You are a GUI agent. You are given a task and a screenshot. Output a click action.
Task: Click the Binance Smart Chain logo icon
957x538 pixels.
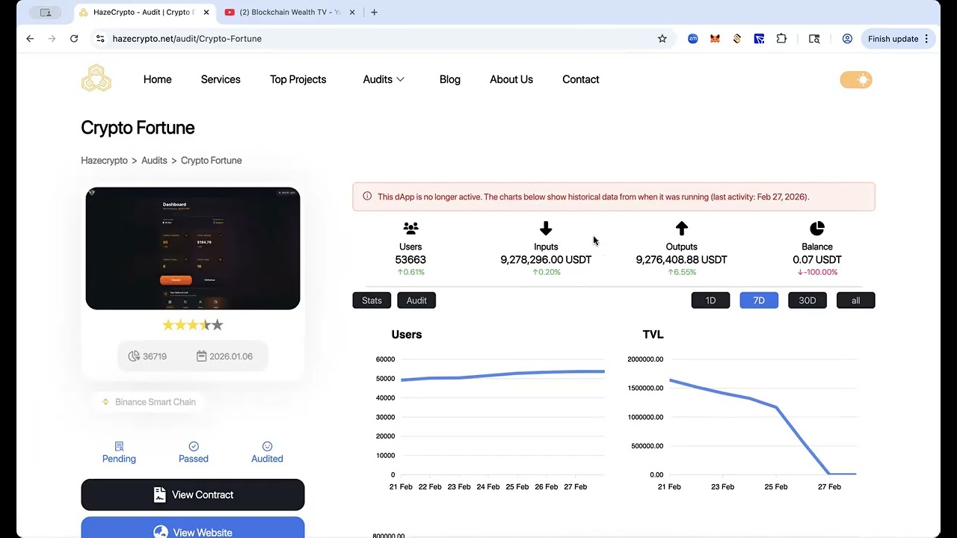point(105,402)
